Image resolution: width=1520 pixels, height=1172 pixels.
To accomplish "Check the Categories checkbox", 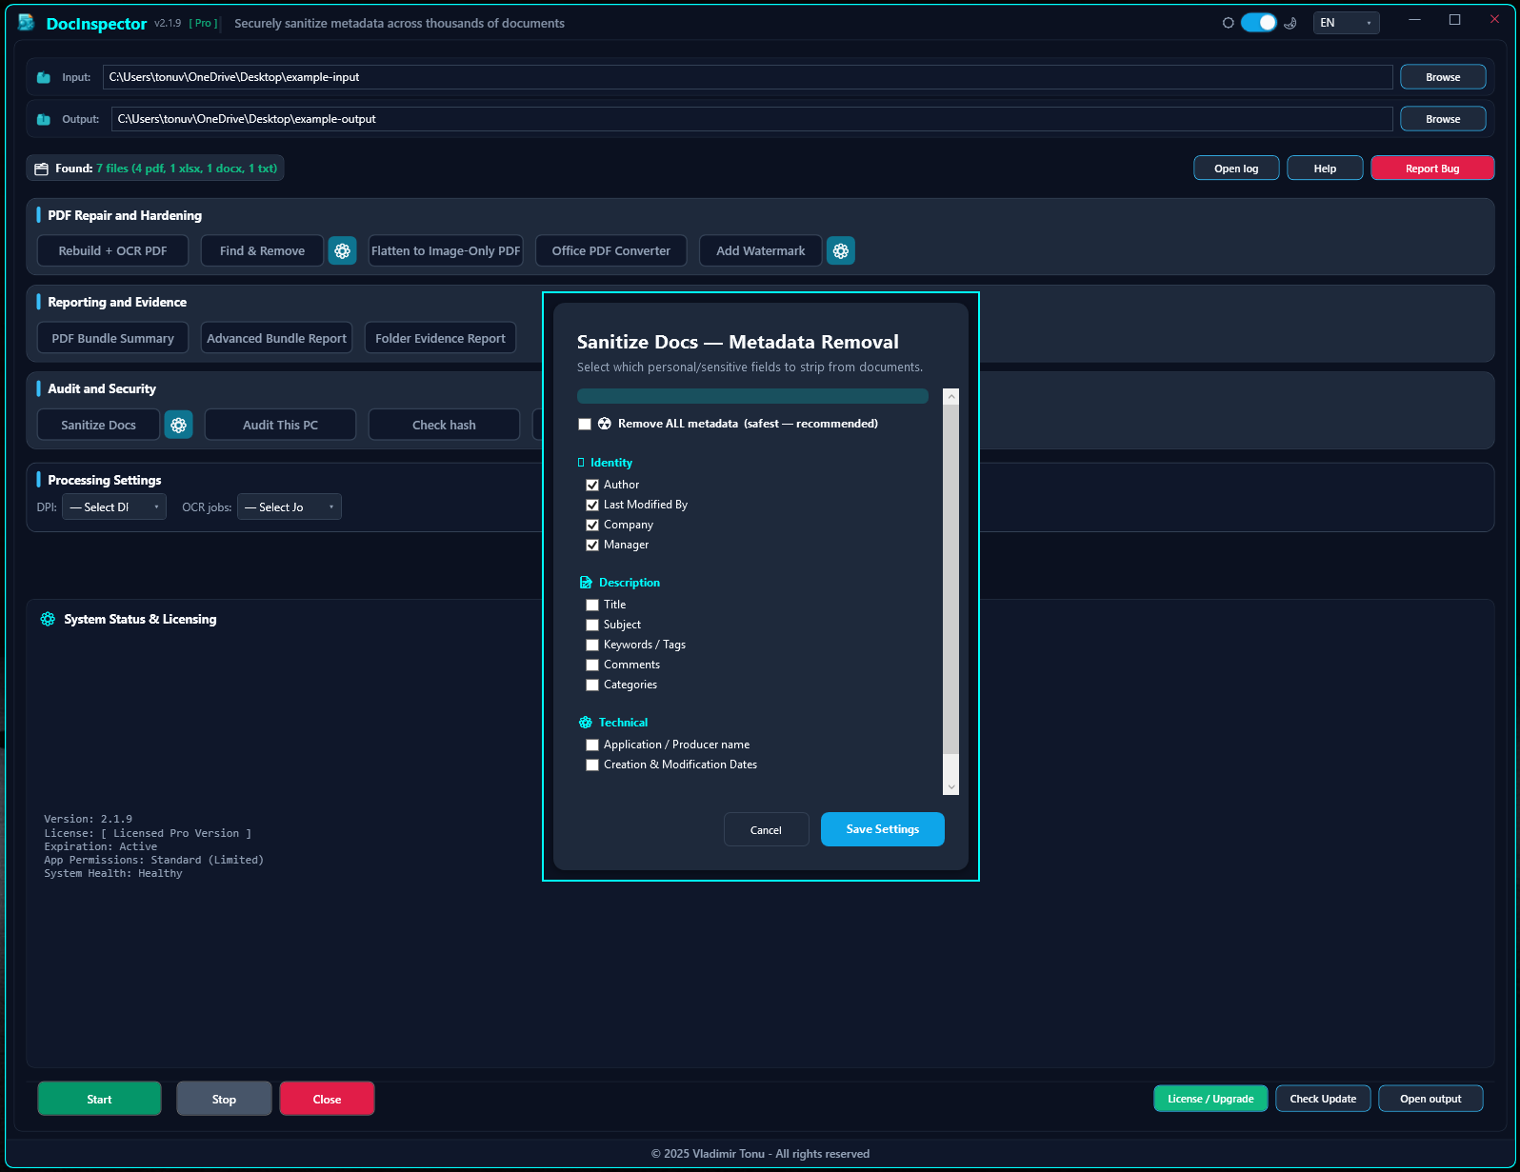I will (x=592, y=685).
